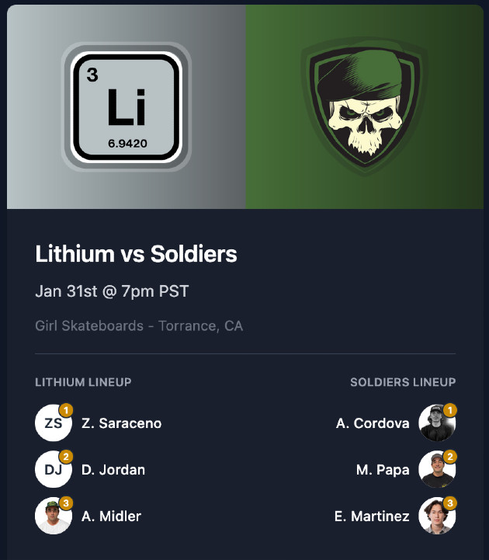
Task: Click the Soldiers skull beret logo
Action: (365, 106)
